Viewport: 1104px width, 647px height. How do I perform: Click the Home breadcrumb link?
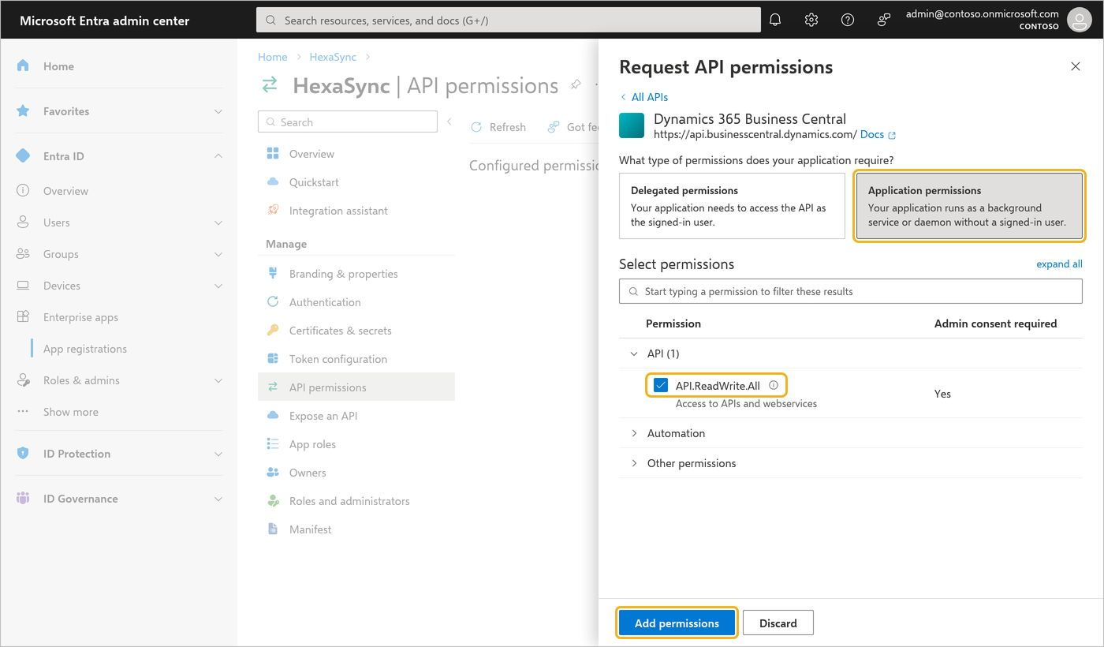(x=272, y=57)
